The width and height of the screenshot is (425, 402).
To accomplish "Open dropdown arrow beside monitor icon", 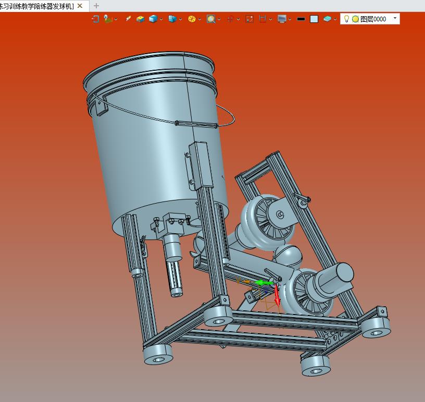I will (x=290, y=19).
